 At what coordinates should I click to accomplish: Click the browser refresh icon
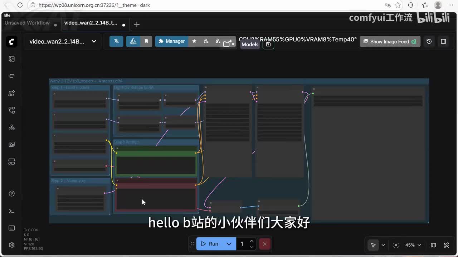click(20, 5)
